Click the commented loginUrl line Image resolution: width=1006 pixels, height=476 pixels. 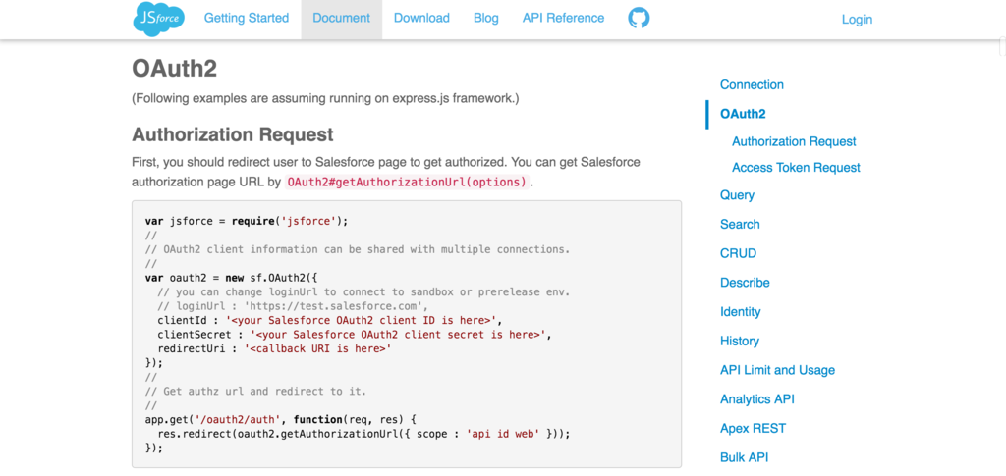pyautogui.click(x=294, y=306)
